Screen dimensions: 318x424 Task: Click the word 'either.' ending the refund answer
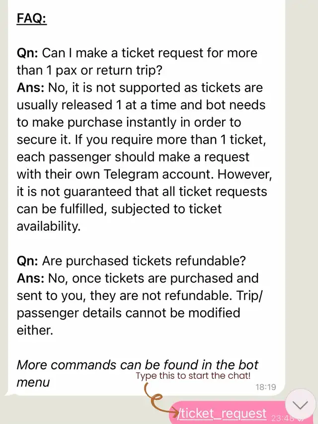(35, 330)
